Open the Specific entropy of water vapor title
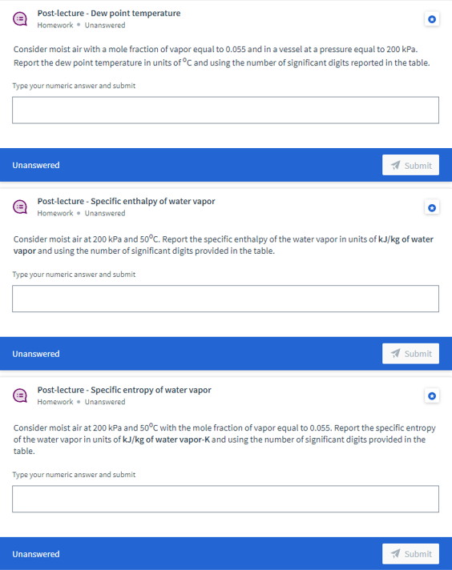The height and width of the screenshot is (570, 452). coord(124,390)
